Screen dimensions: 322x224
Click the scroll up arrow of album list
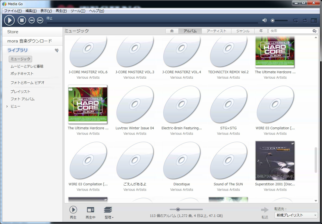[316, 37]
